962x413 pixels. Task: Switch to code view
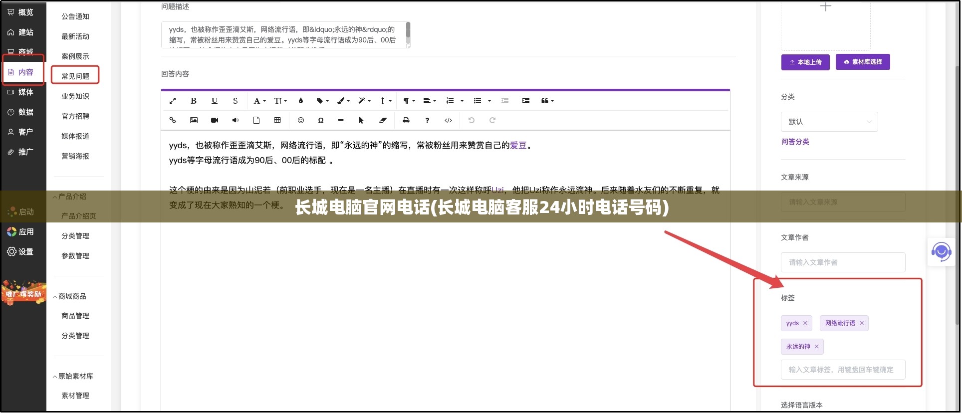[448, 120]
